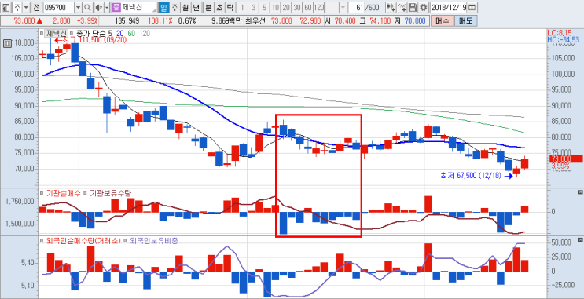Image resolution: width=584 pixels, height=299 pixels.
Task: Click the candle count field showing 61
Action: pos(357,7)
